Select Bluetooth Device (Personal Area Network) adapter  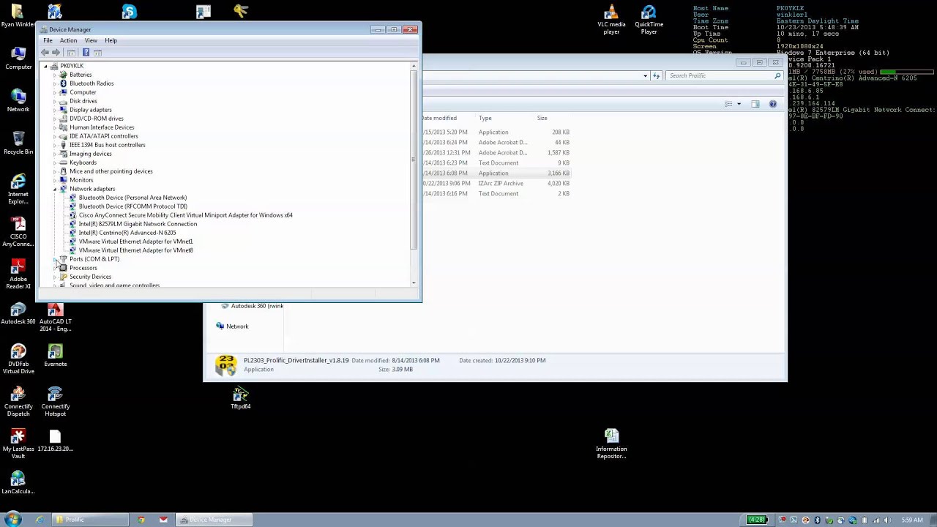click(x=132, y=198)
